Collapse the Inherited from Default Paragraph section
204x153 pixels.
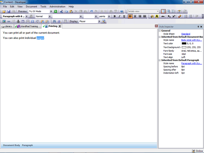[x=160, y=60]
